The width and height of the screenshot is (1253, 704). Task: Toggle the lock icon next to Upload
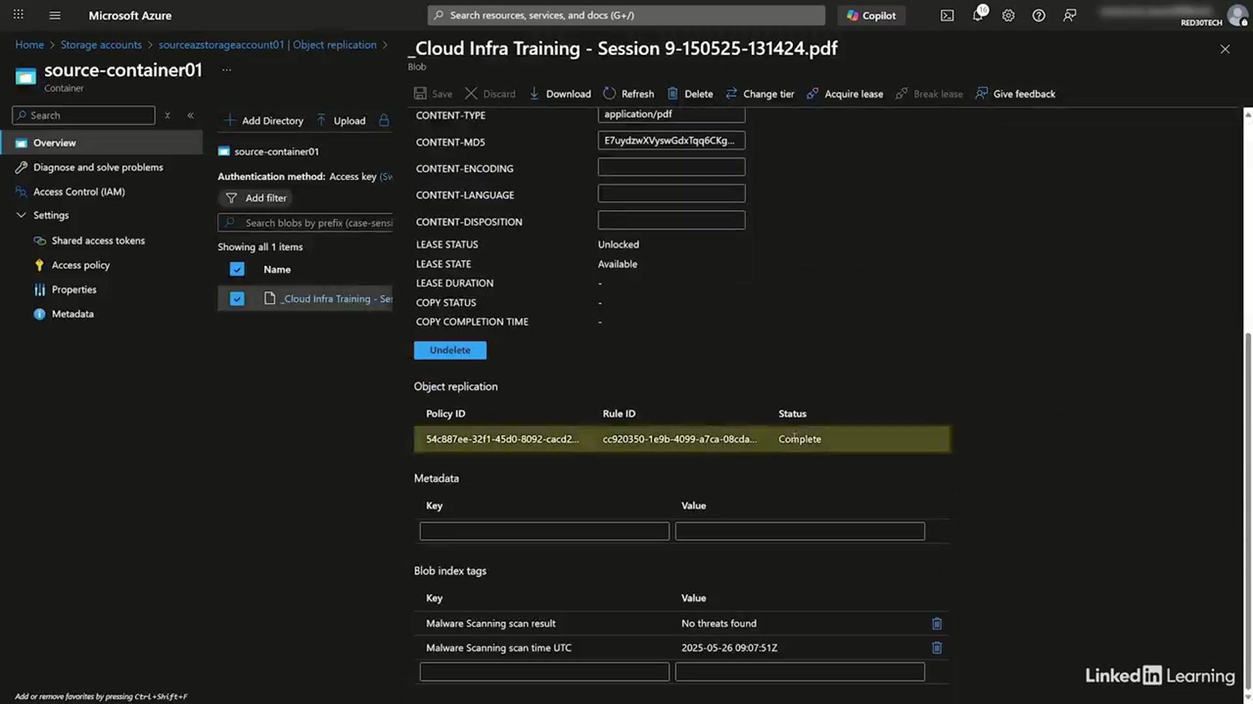click(384, 120)
